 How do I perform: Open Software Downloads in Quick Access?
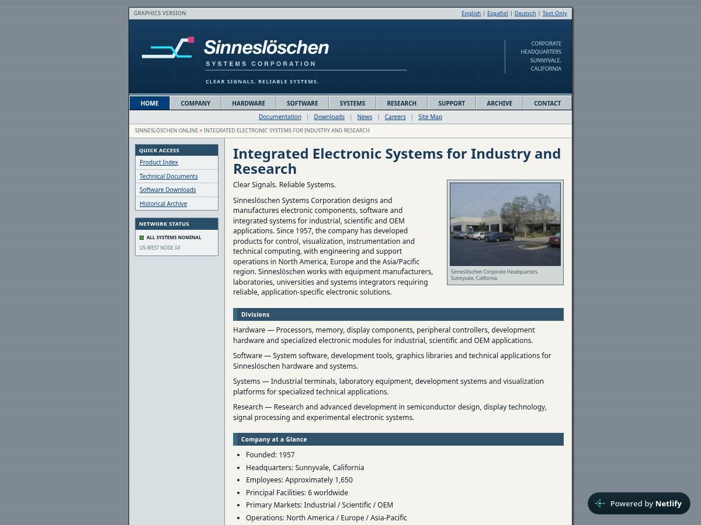pyautogui.click(x=168, y=190)
